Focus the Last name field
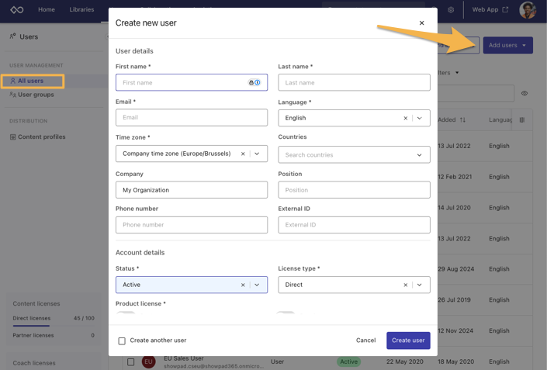The width and height of the screenshot is (547, 370). click(354, 83)
